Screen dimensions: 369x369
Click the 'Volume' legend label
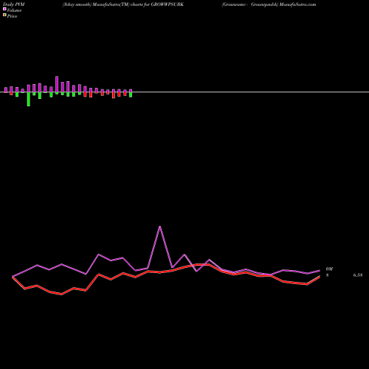coord(14,10)
